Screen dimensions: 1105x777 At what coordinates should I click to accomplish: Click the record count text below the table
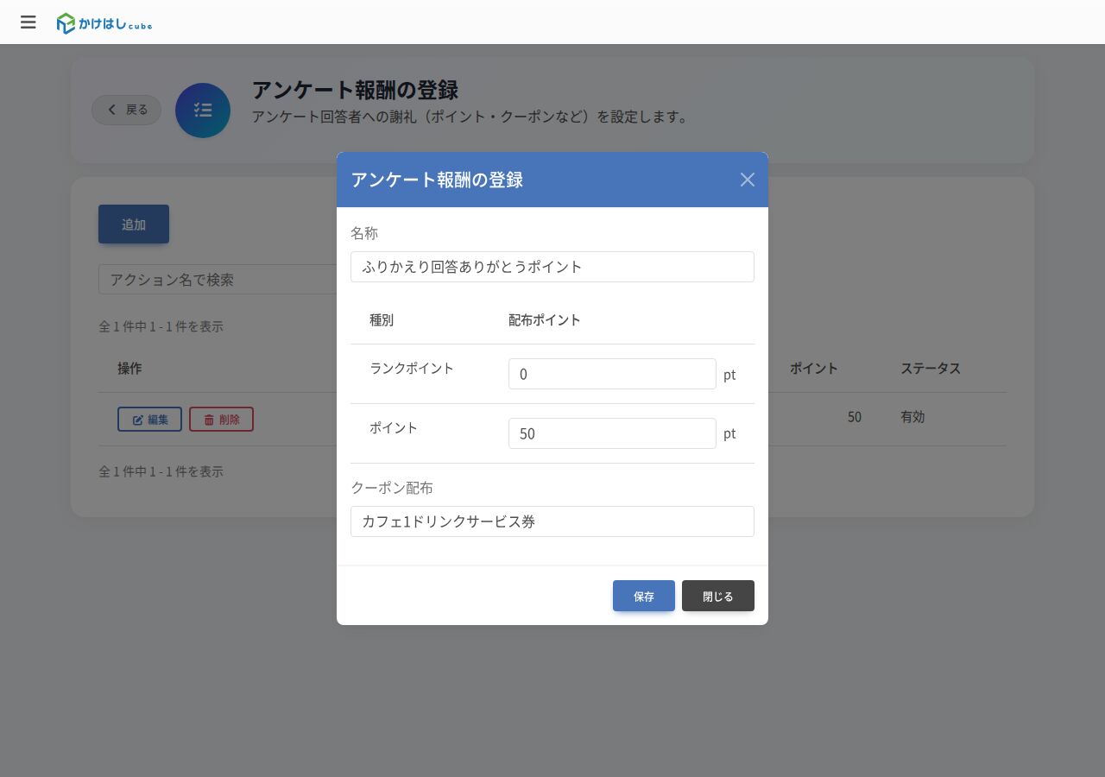(x=161, y=471)
